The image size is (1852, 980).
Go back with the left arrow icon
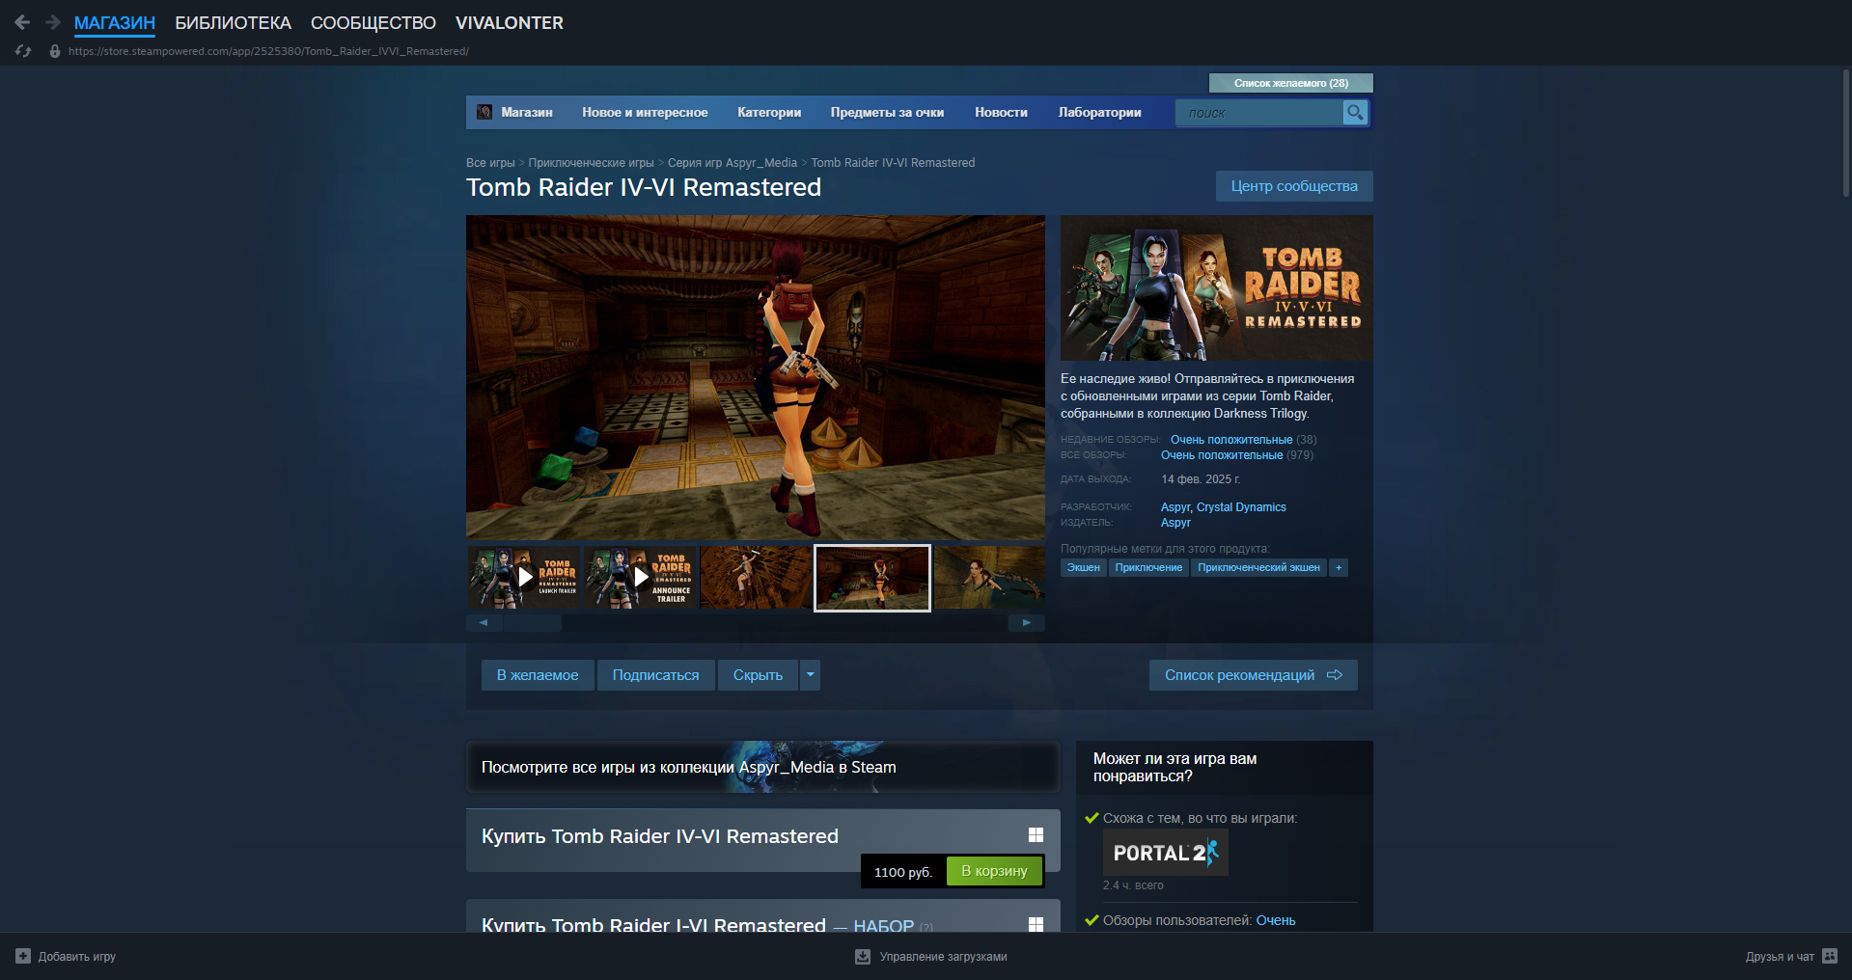click(22, 22)
